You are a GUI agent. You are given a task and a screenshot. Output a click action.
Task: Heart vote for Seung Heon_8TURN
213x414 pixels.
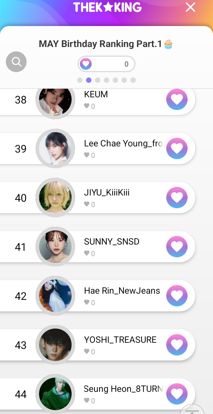click(x=177, y=394)
